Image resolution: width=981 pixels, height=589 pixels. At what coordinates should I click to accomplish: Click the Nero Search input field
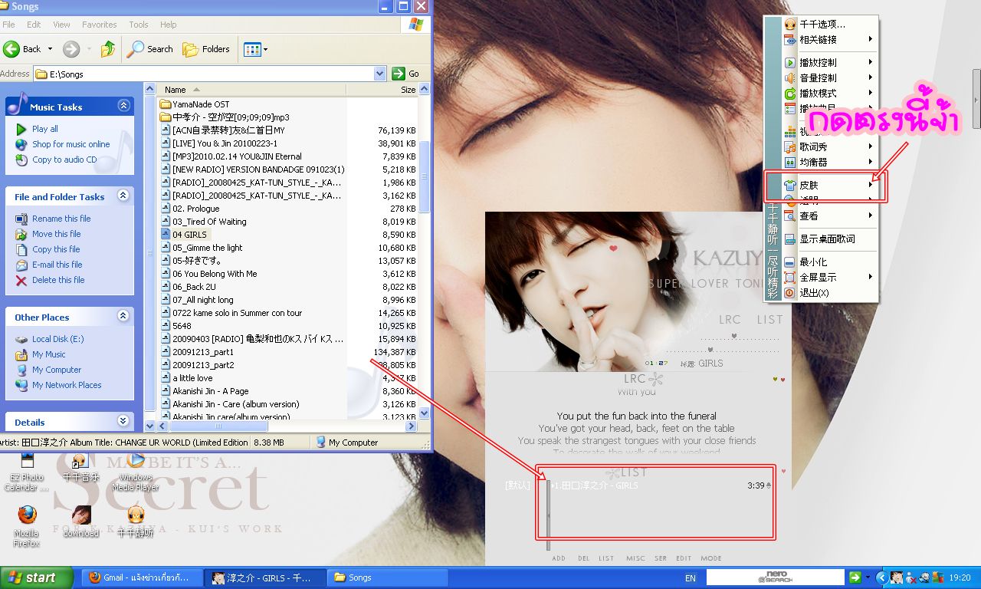[x=775, y=577]
